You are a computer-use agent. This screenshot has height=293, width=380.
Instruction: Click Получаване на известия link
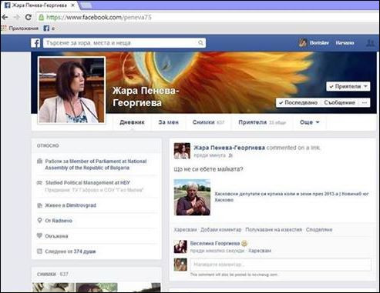point(274,230)
